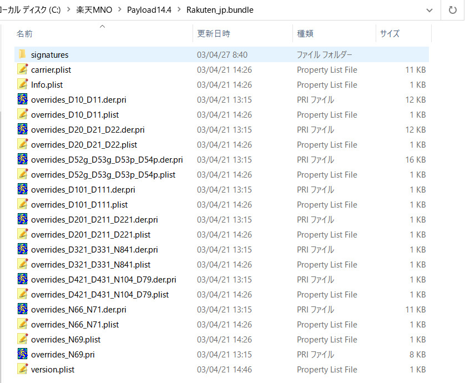
Task: Click overrides_N66_N71.der.pri file icon
Action: 22,309
